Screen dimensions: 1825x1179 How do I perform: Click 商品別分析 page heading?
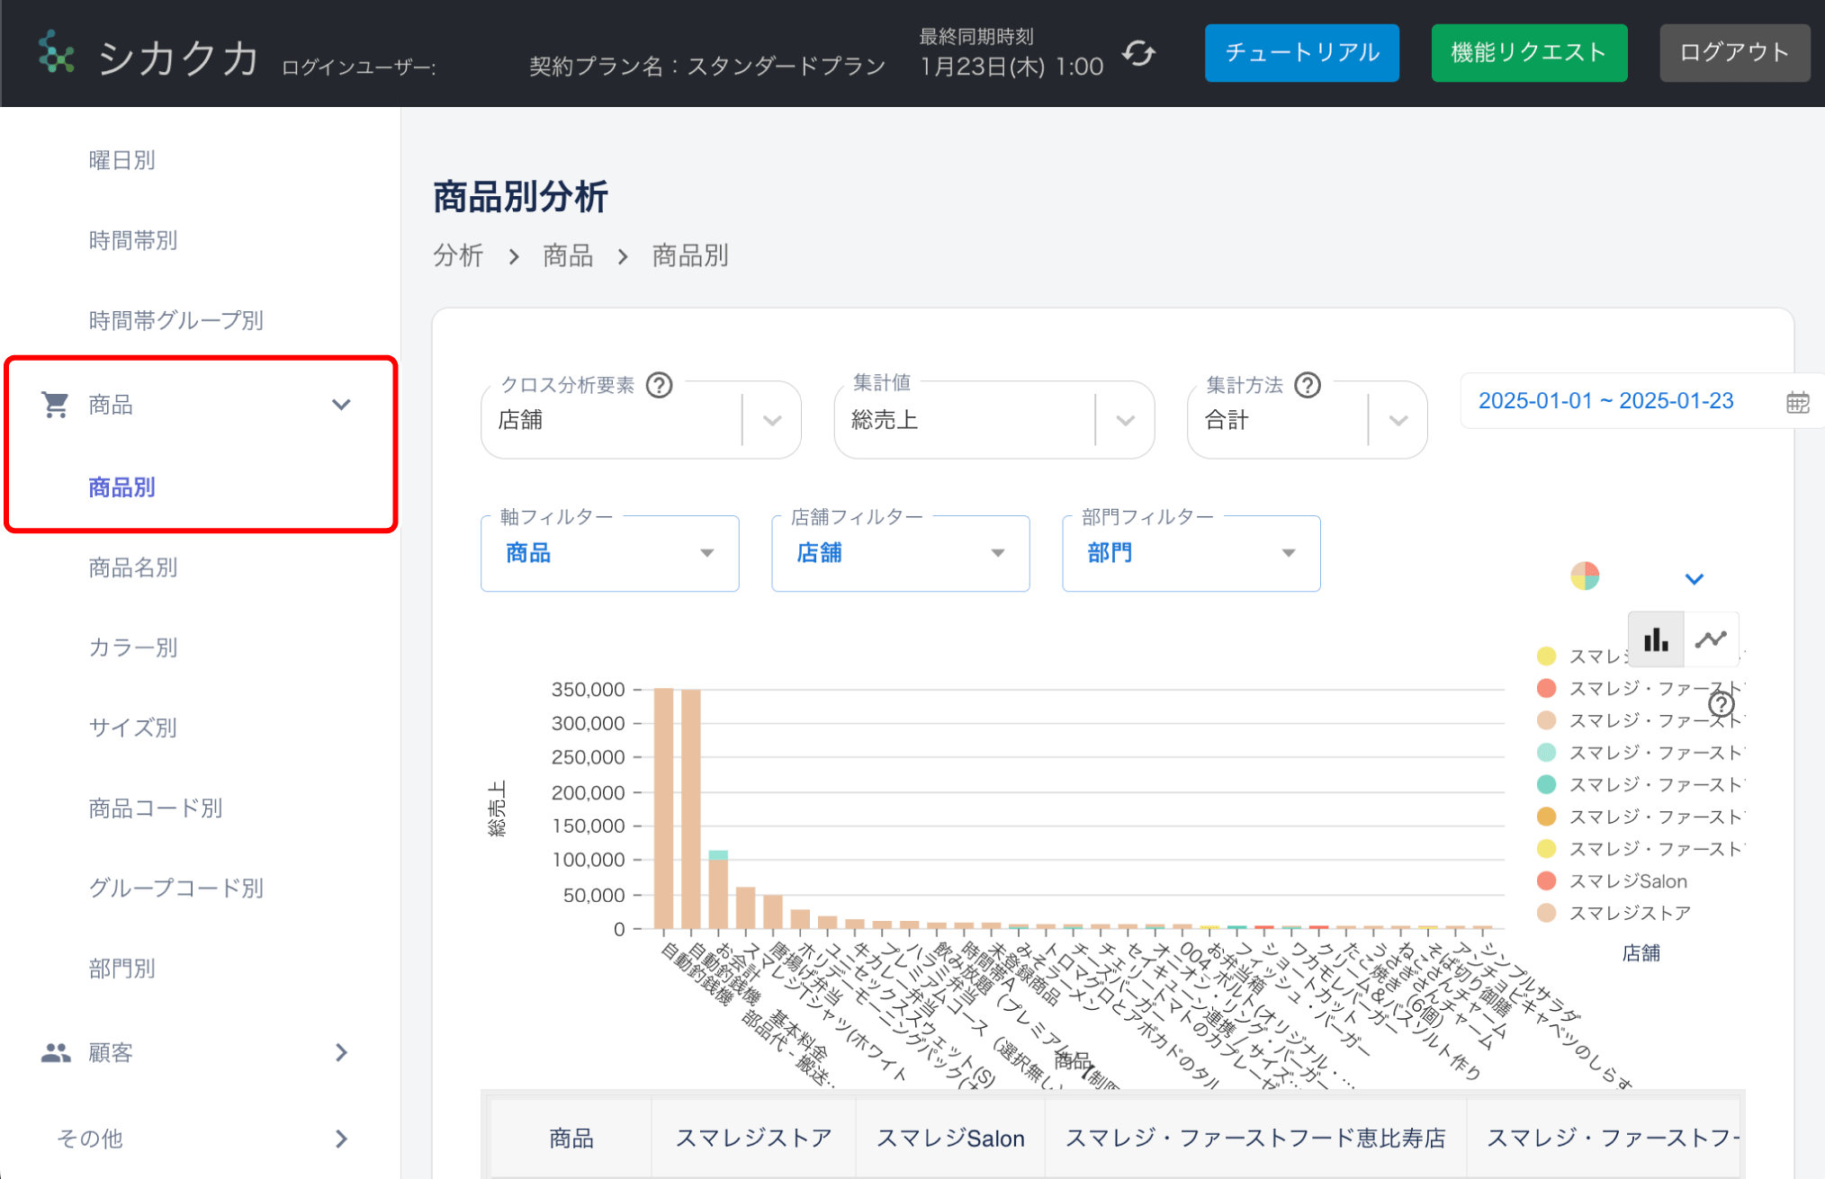tap(520, 197)
